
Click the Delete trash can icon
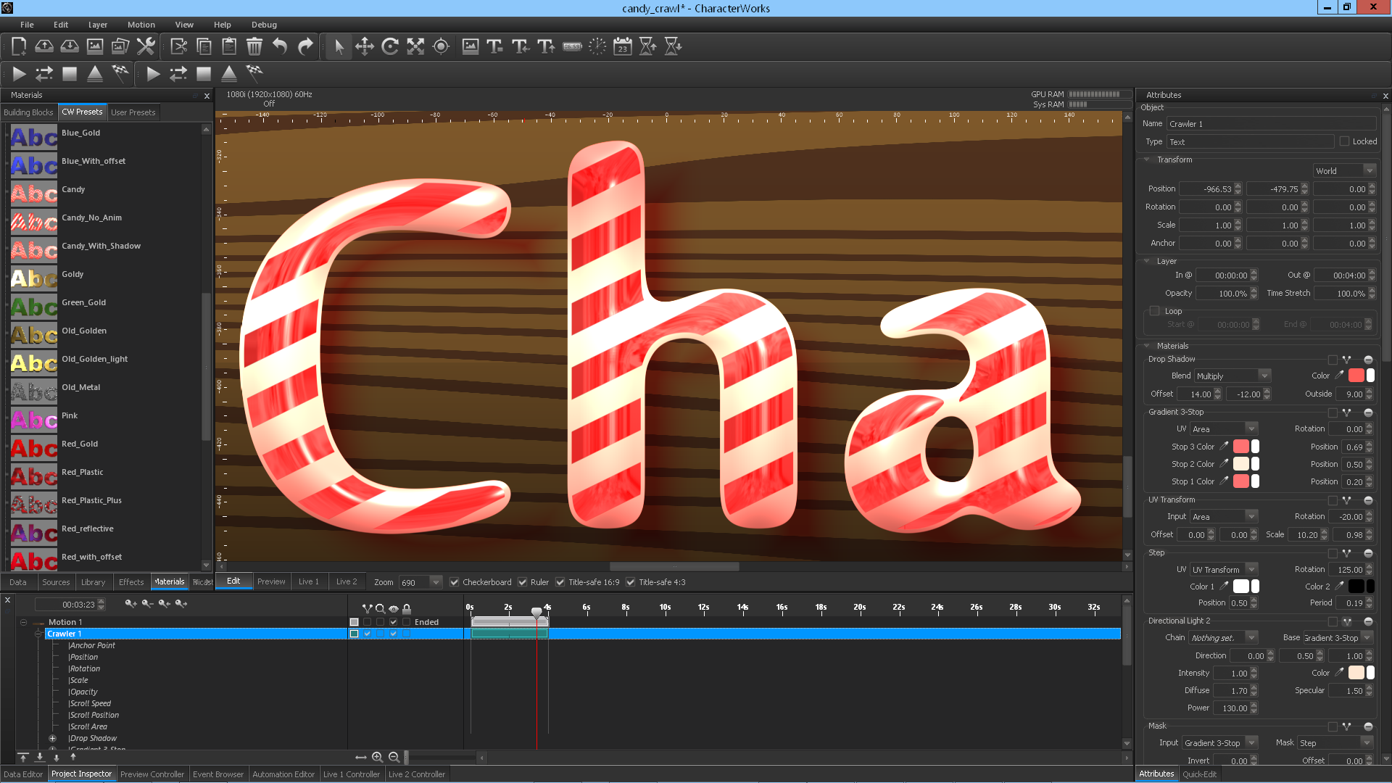pyautogui.click(x=254, y=47)
